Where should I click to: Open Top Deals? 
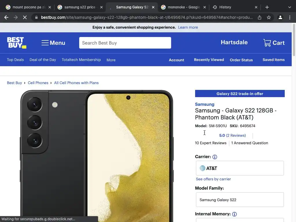[x=15, y=60]
